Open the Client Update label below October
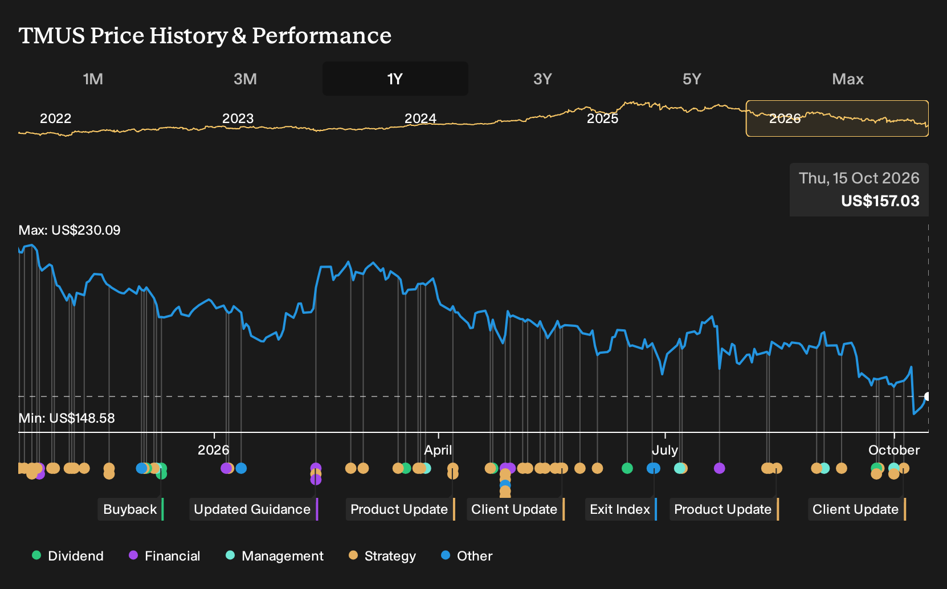Viewport: 947px width, 589px height. coord(857,509)
